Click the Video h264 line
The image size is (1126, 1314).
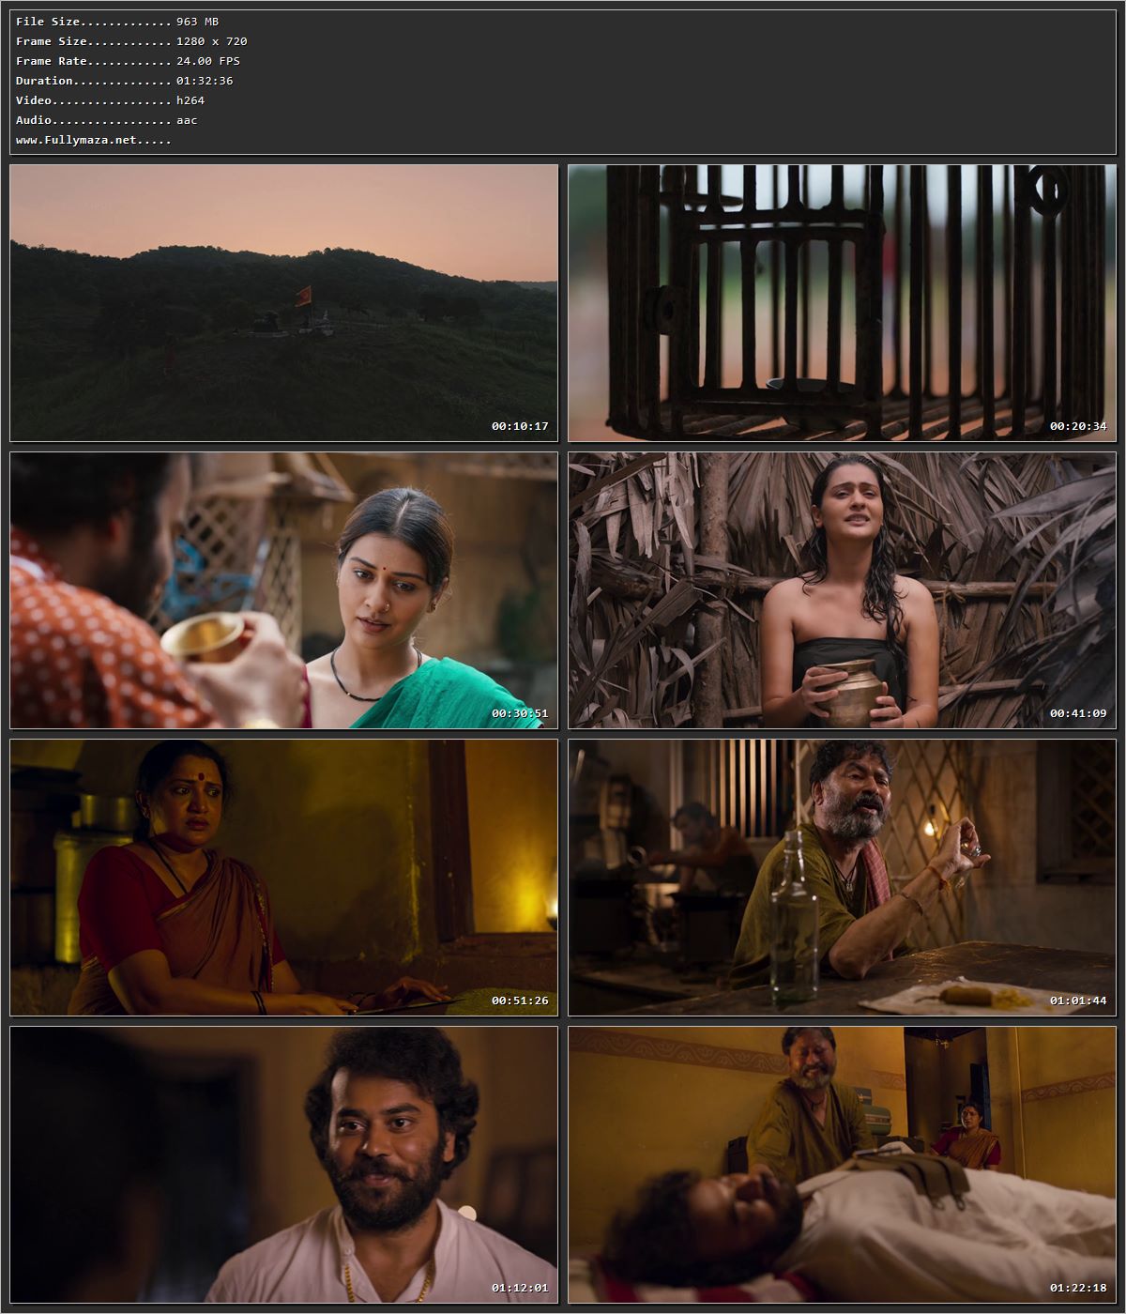click(x=110, y=100)
